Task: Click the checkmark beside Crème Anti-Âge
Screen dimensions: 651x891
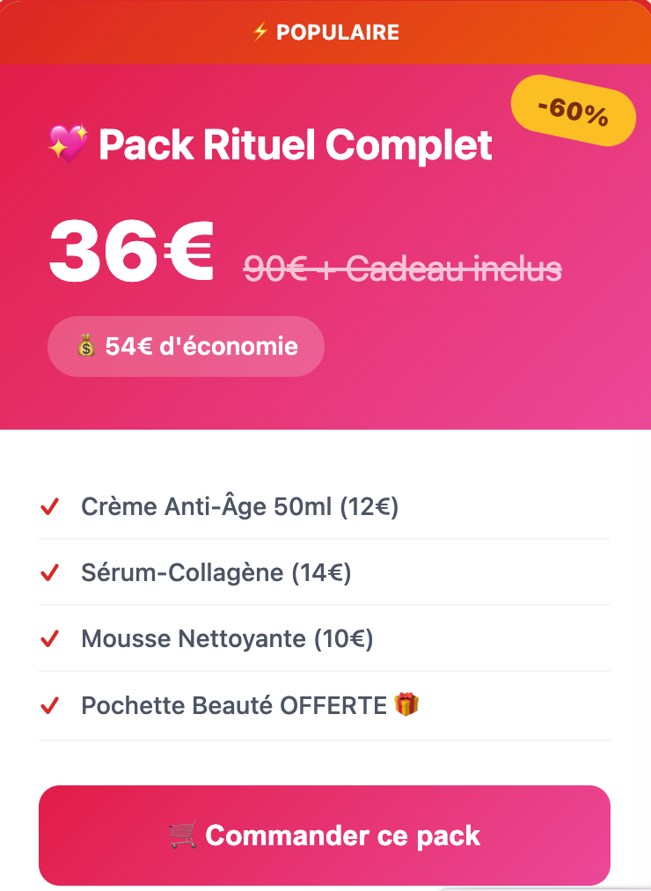Action: point(50,507)
